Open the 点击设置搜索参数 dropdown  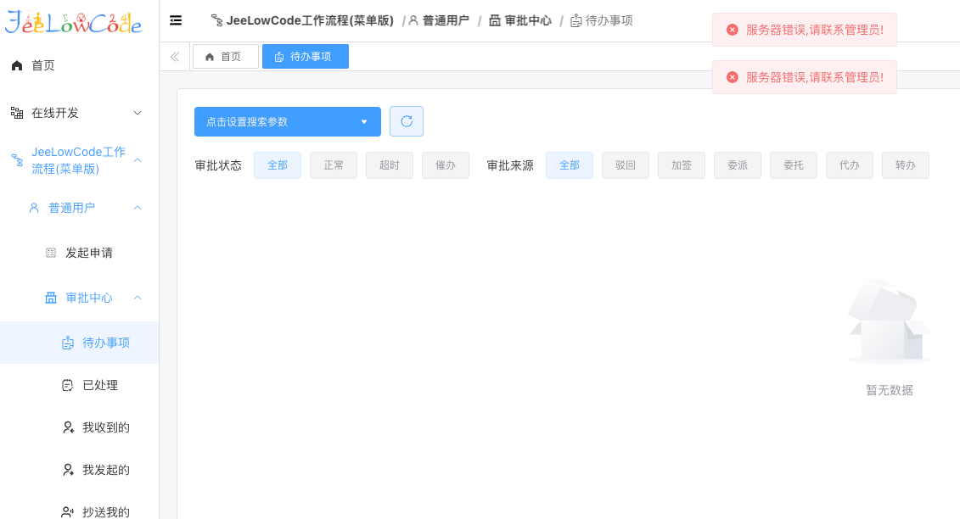(x=288, y=122)
